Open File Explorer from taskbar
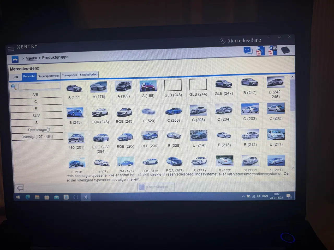 (x=37, y=197)
